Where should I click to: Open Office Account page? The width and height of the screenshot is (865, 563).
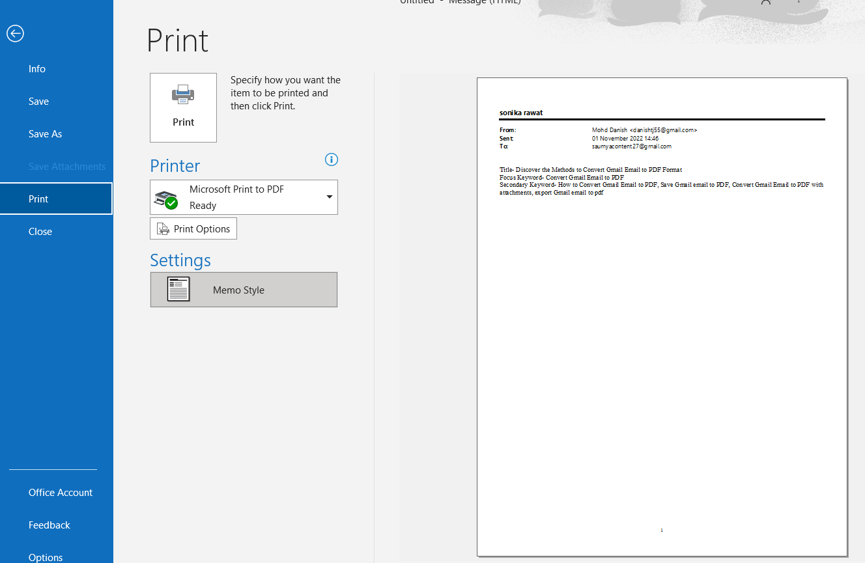click(x=61, y=493)
